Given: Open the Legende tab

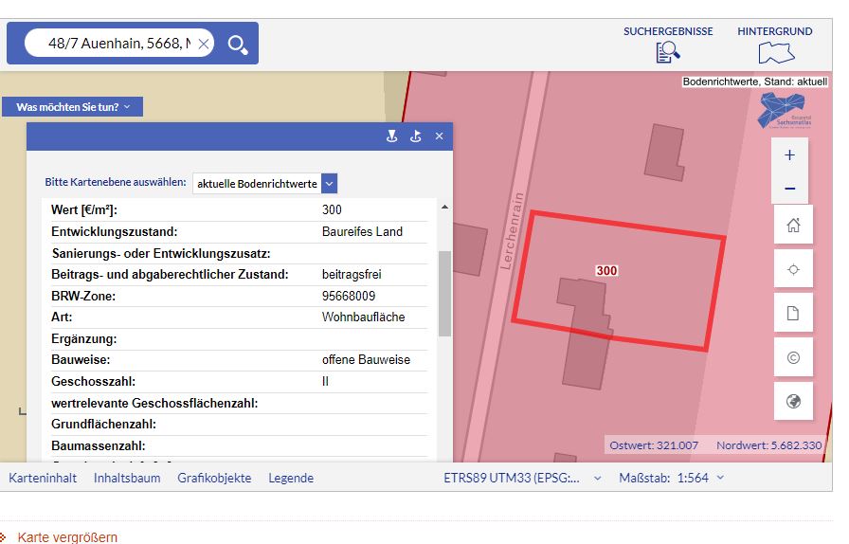Looking at the screenshot, I should [x=291, y=478].
